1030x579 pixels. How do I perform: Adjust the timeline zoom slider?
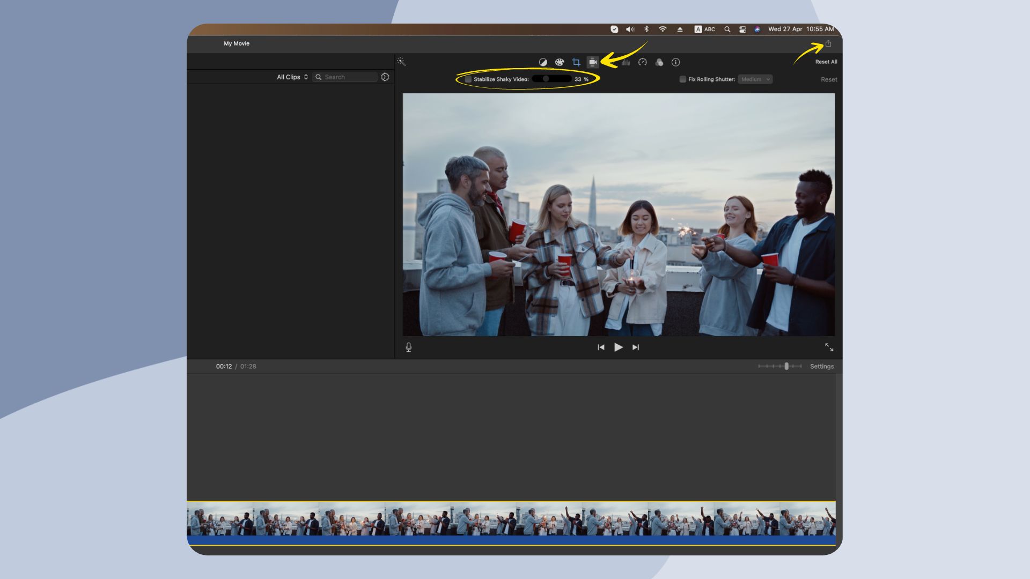point(780,366)
